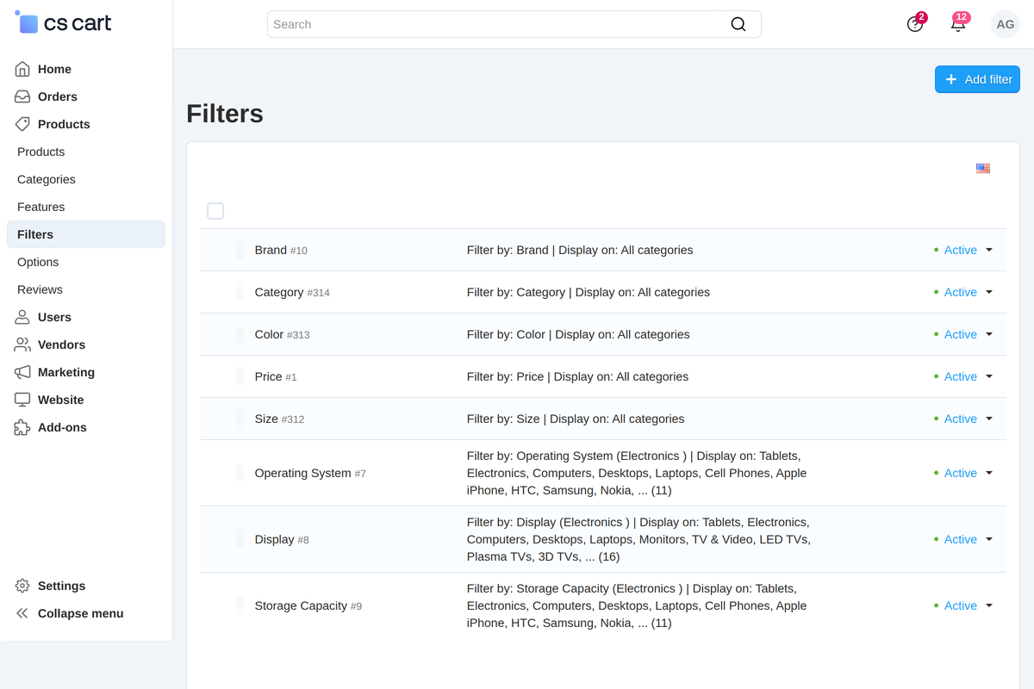Open the Category filter status dropdown
This screenshot has height=689, width=1034.
963,292
